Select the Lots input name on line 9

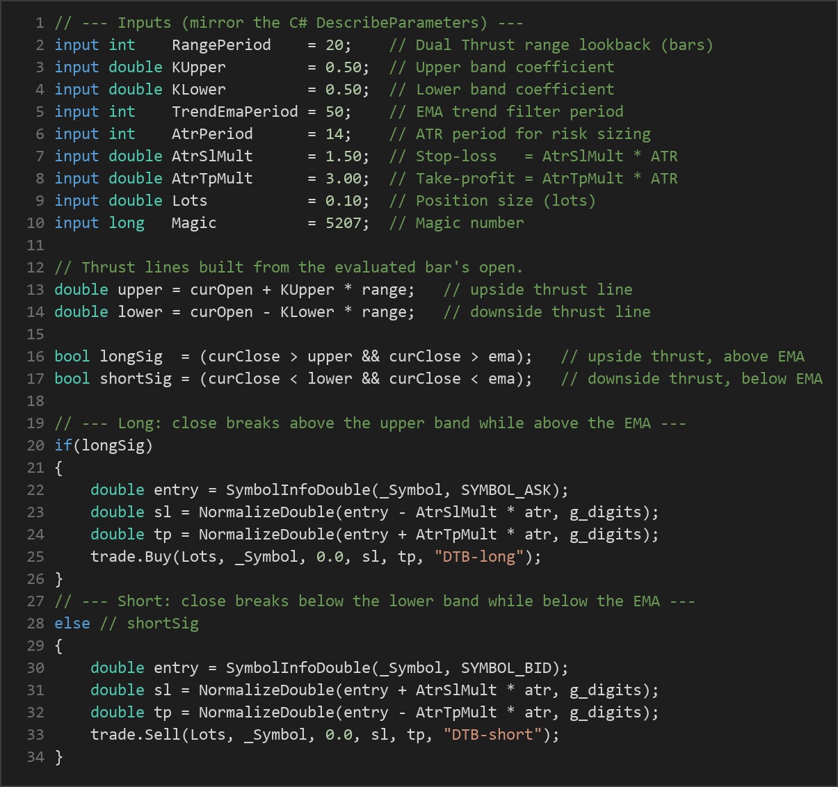(190, 201)
